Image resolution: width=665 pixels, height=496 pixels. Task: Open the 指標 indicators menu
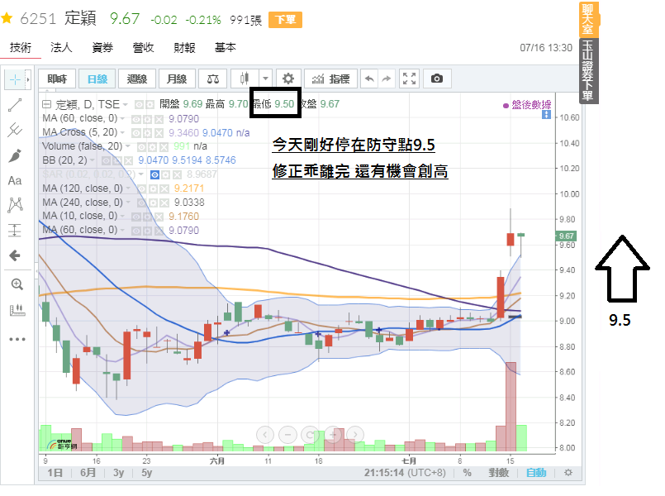click(x=330, y=79)
